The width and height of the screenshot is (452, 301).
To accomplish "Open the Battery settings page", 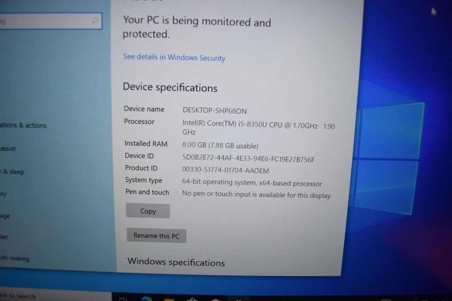I will [x=3, y=194].
